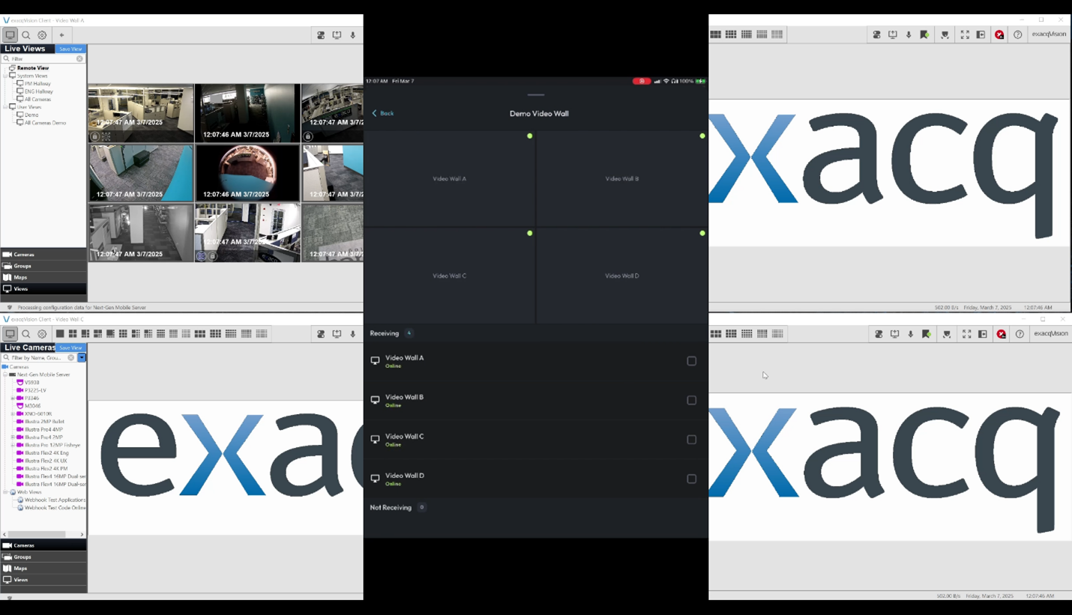Open the camera filter dropdown arrow
1072x615 pixels.
82,357
